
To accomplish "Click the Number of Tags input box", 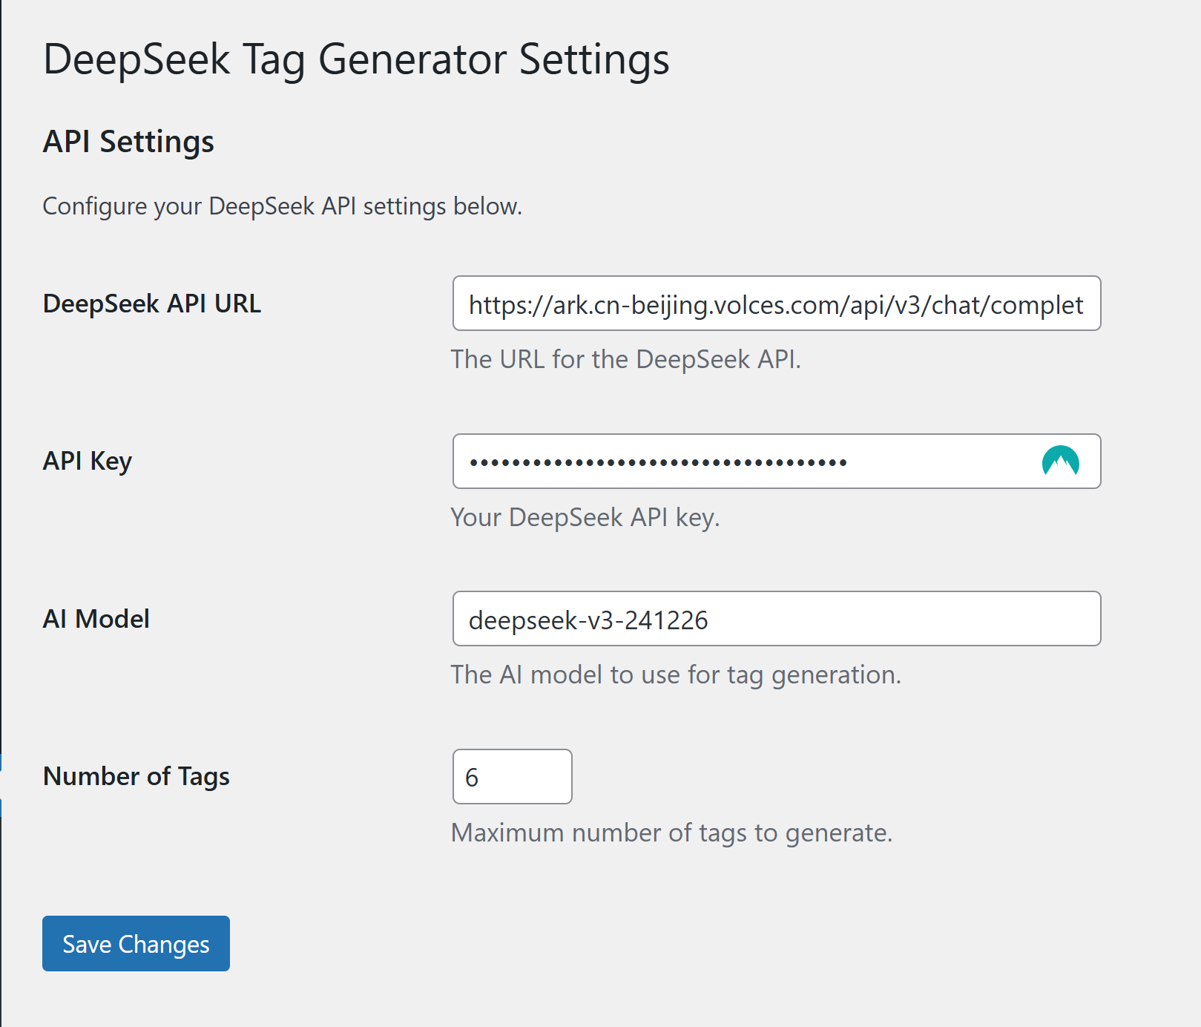I will click(513, 776).
